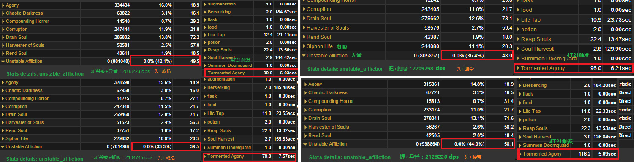Expand Soul Harvest buff row with 144.42sec

(205, 57)
